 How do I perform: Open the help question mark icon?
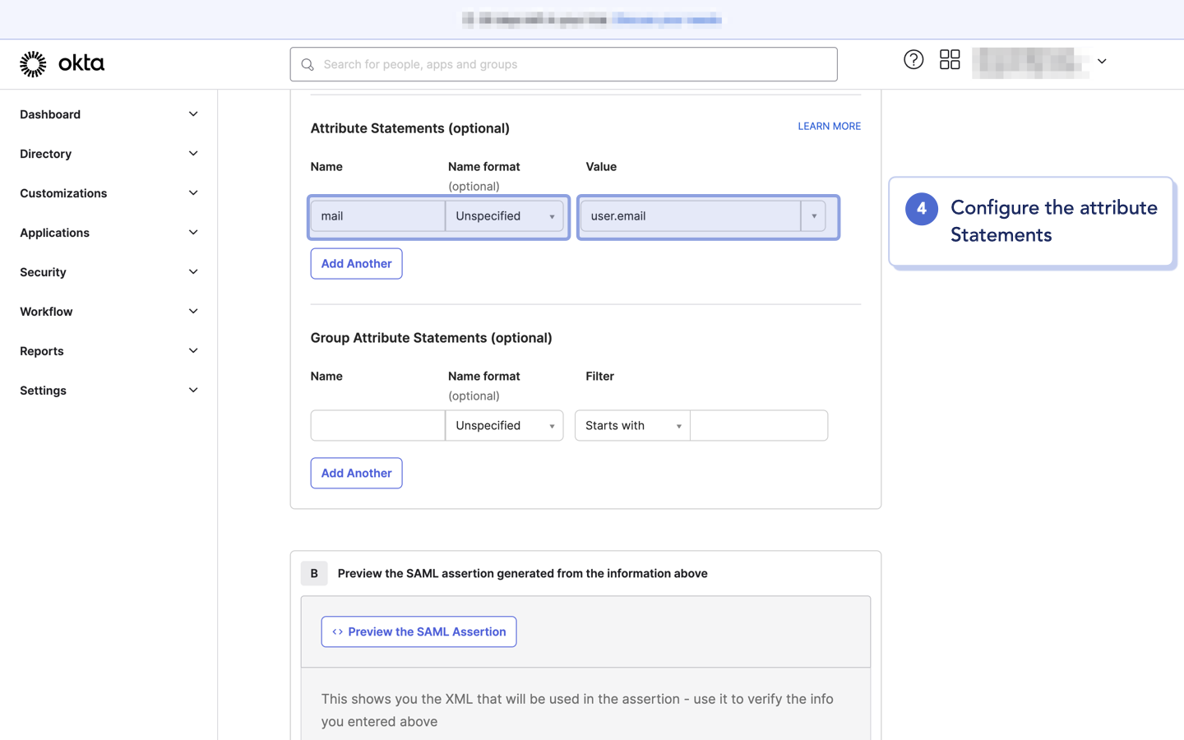click(x=913, y=59)
